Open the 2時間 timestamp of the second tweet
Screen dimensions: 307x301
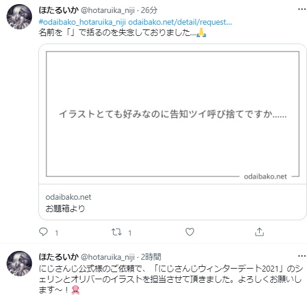click(151, 257)
